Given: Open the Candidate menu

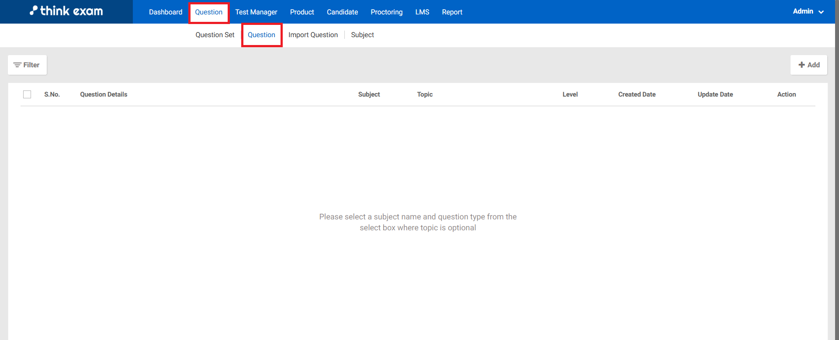Looking at the screenshot, I should pyautogui.click(x=342, y=12).
